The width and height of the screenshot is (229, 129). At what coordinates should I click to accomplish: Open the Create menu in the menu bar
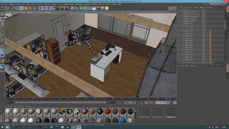(x=11, y=4)
